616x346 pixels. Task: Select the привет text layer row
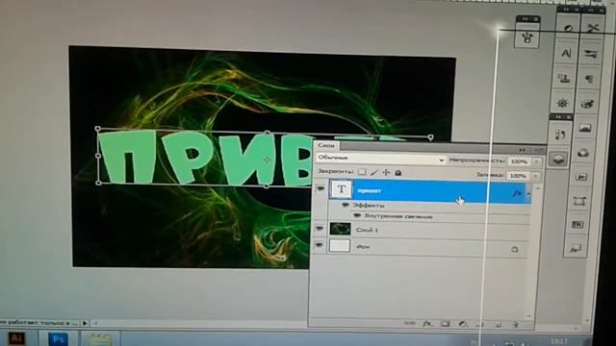coord(429,191)
